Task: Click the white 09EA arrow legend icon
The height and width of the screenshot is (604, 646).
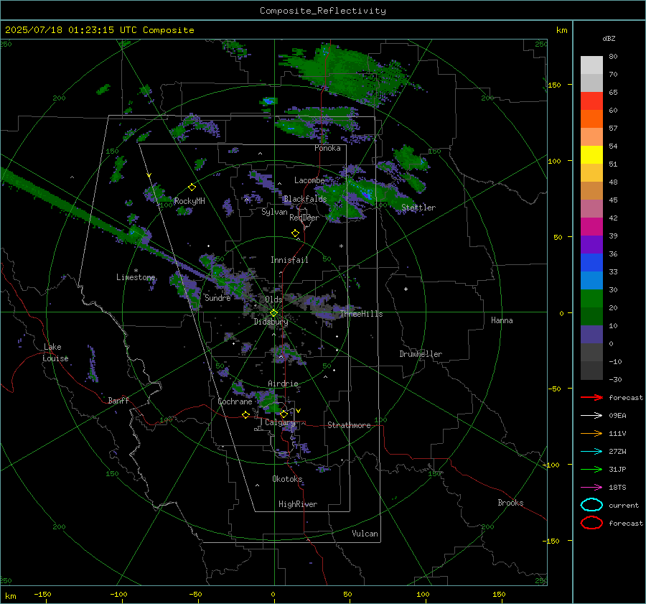Action: pos(591,416)
